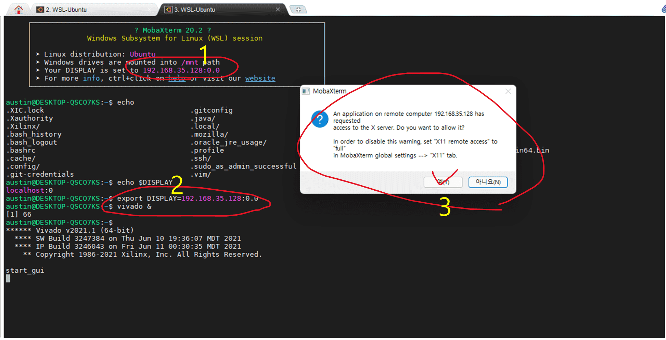Click the ".bashrc" entry in the file listing
This screenshot has width=666, height=340.
coord(21,150)
